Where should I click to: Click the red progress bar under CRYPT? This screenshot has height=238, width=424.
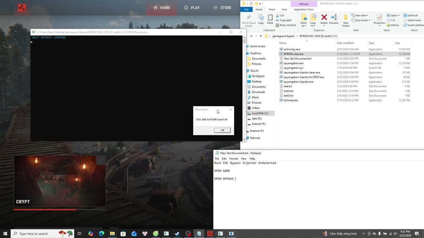pos(45,210)
